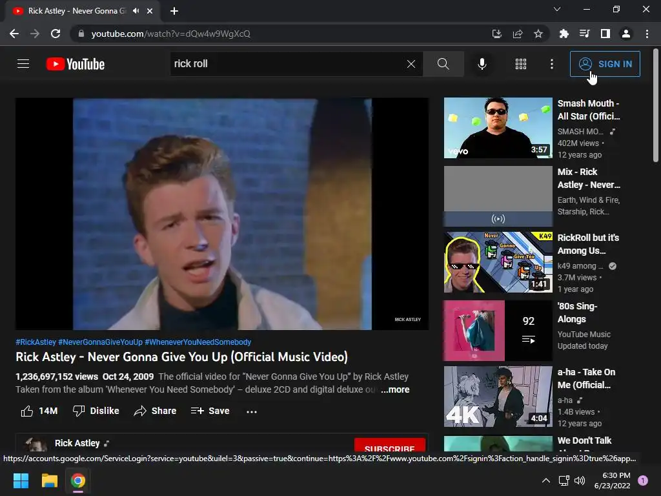
Task: Subscribe to Rick Astley channel
Action: pos(389,446)
